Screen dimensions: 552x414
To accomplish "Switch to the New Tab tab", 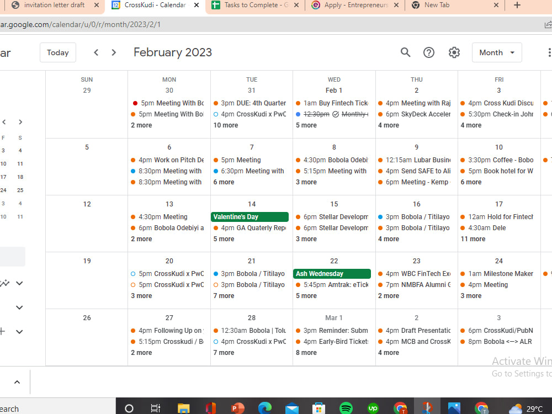I will pyautogui.click(x=455, y=6).
